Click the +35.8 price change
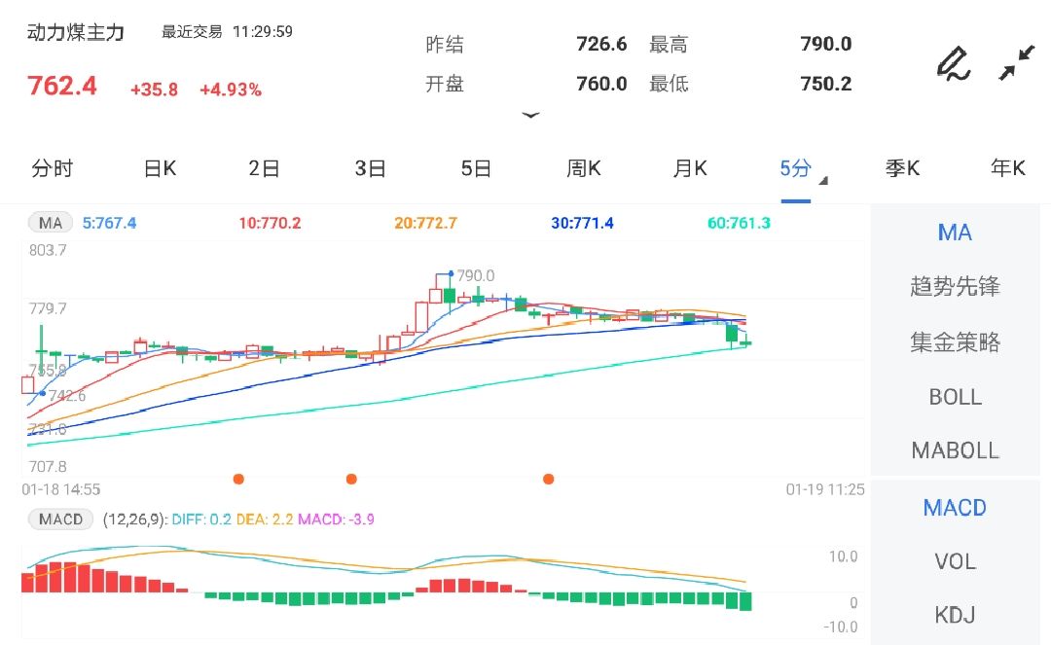Screen dimensions: 1051x645 tap(154, 90)
